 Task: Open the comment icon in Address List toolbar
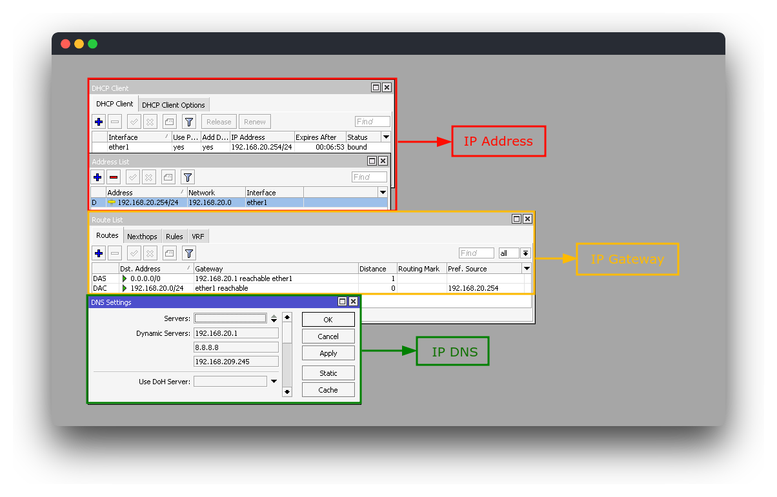(x=168, y=177)
